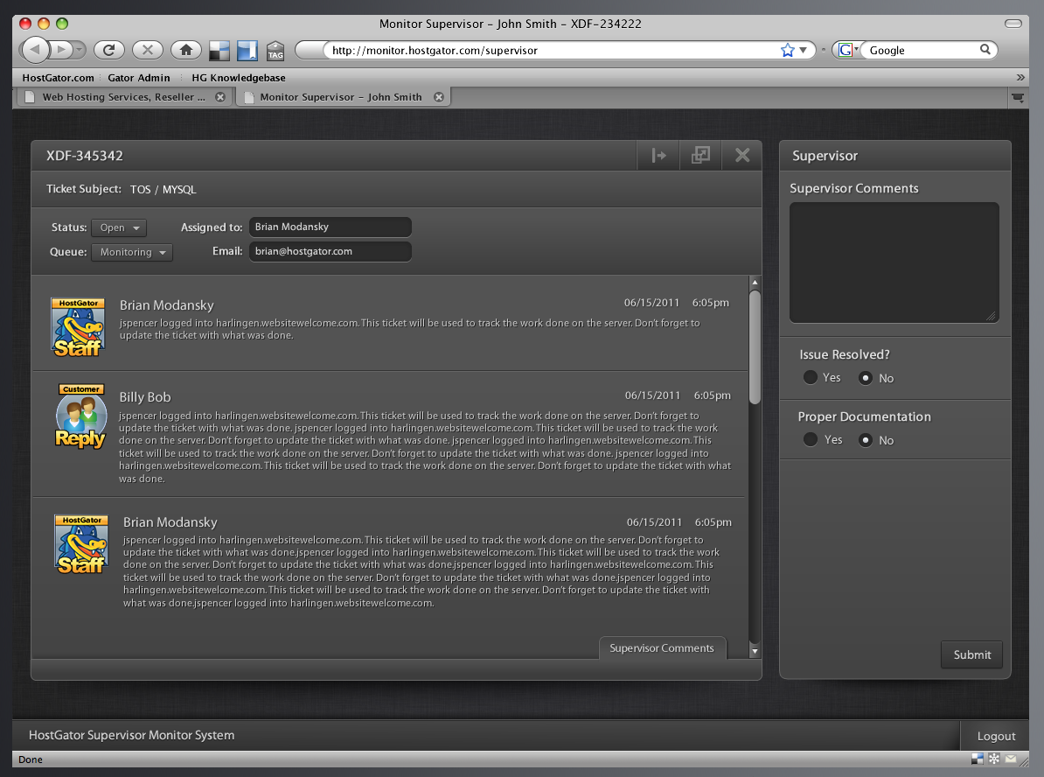Click the message list scrollbar thumb
This screenshot has height=777, width=1044.
[x=755, y=346]
